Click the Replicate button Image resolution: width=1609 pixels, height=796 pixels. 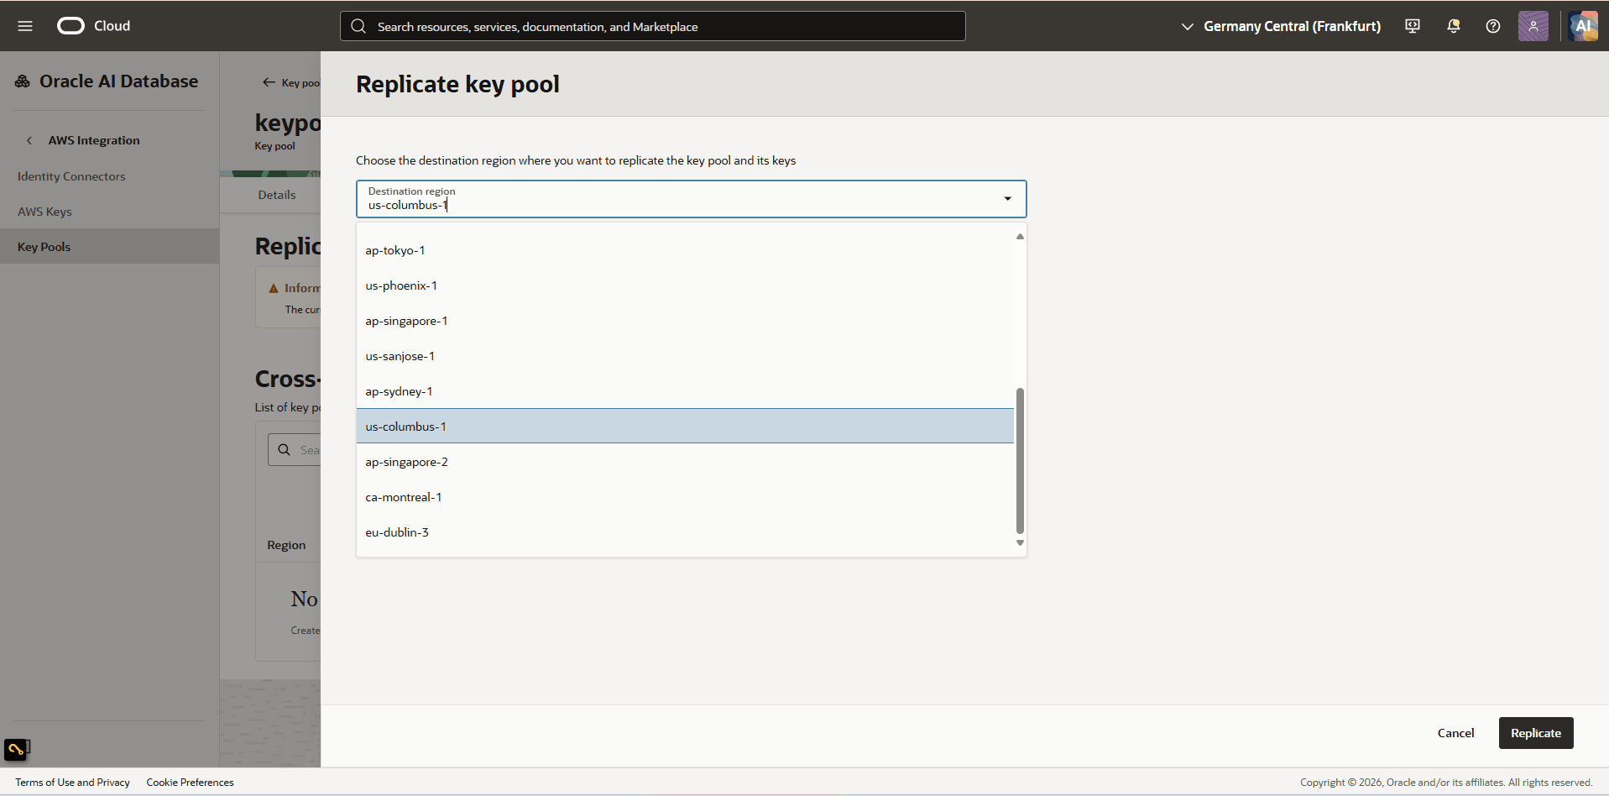tap(1536, 733)
